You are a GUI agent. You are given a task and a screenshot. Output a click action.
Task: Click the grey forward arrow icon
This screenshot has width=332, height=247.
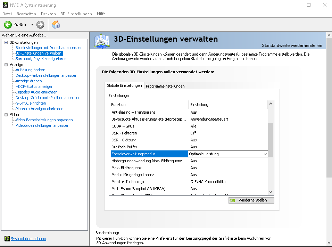40,25
